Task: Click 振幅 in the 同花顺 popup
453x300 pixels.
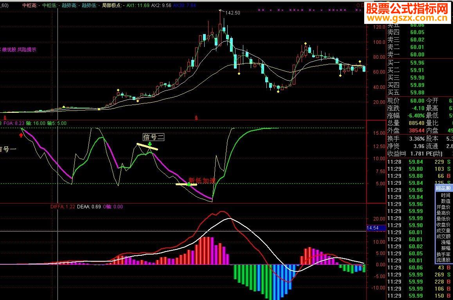Action: [x=446, y=249]
